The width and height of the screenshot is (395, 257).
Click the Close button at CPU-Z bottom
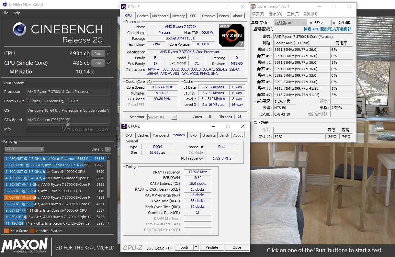tap(237, 247)
